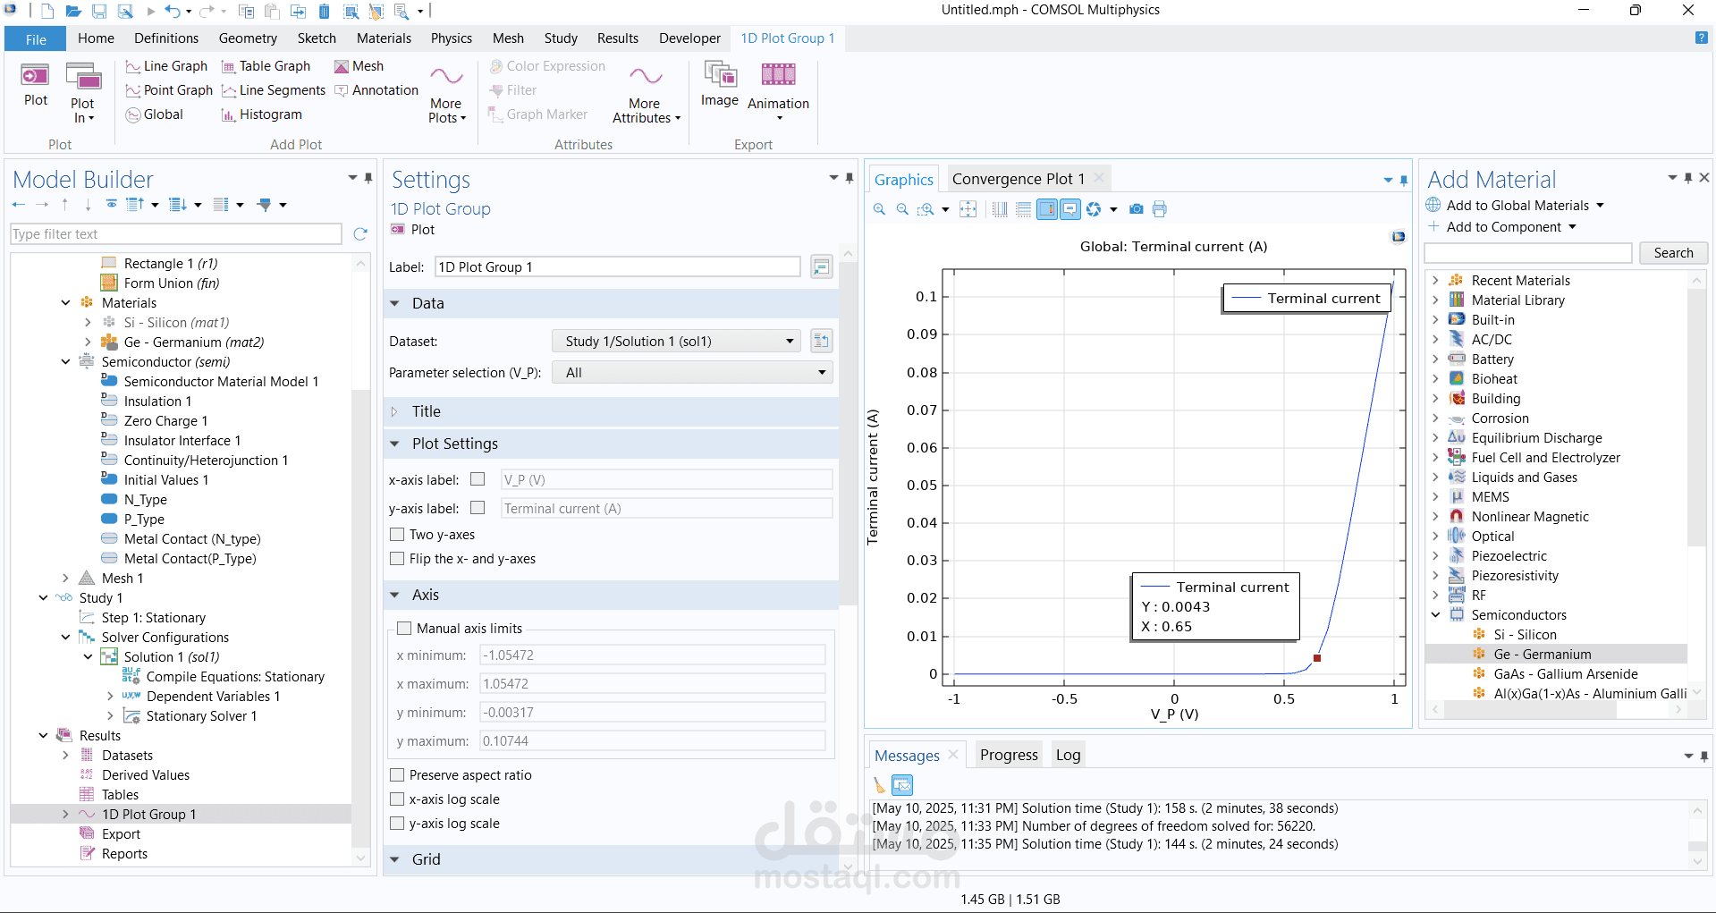
Task: Expand the Mesh 1 tree node
Action: click(x=65, y=579)
